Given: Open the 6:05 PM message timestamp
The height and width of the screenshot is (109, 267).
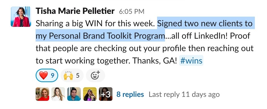Looking at the screenshot, I should (132, 12).
